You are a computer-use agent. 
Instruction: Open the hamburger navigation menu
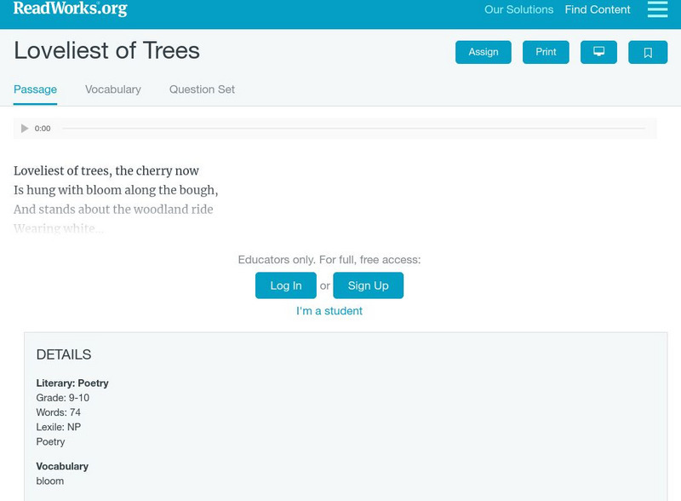click(x=656, y=9)
